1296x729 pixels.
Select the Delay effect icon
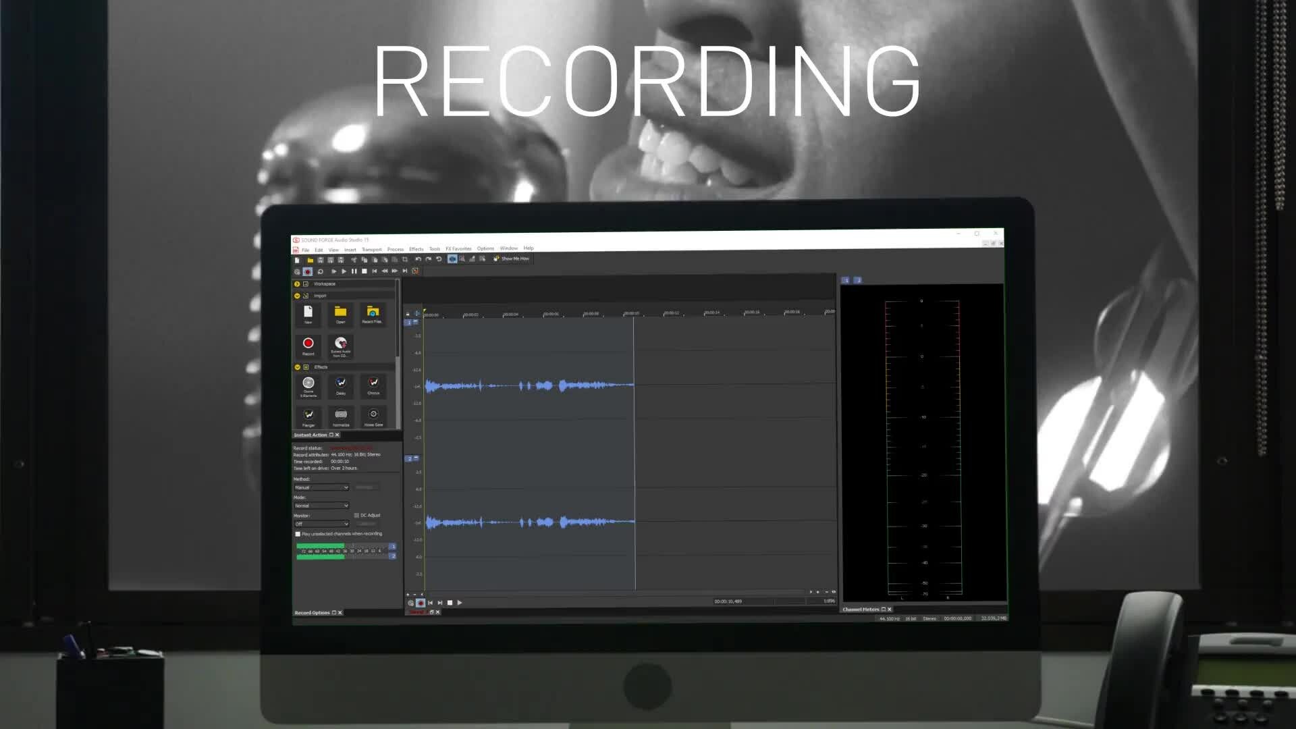click(x=341, y=383)
